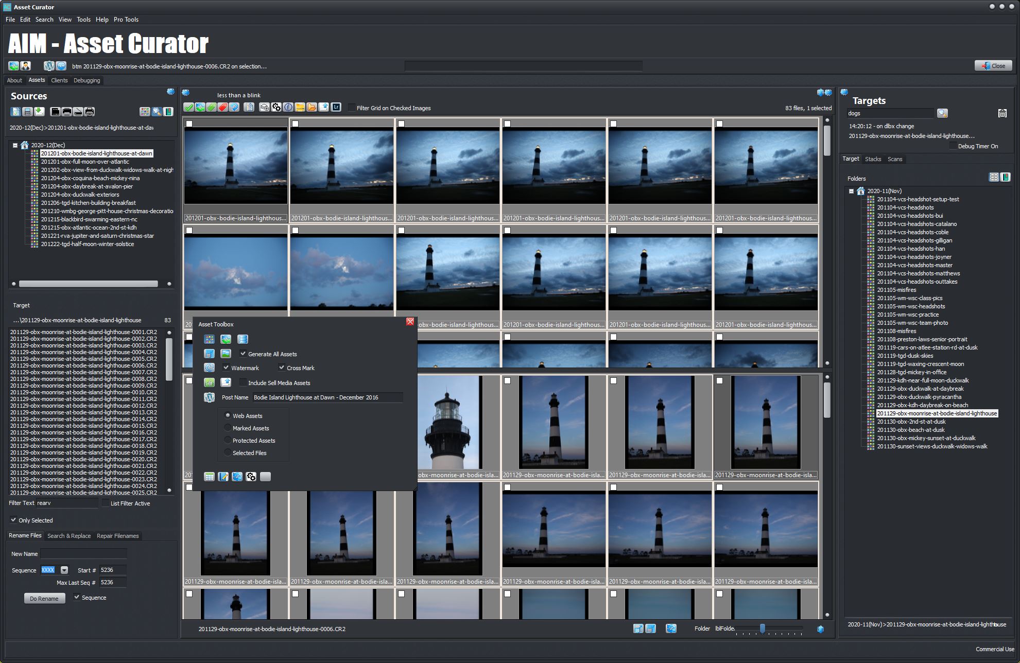This screenshot has height=663, width=1020.
Task: Click the thumbs-up icon in Asset Toolbox
Action: click(209, 382)
